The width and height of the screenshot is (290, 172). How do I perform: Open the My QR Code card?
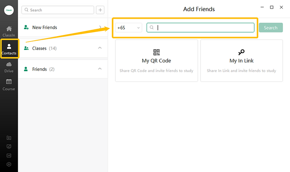pyautogui.click(x=156, y=60)
